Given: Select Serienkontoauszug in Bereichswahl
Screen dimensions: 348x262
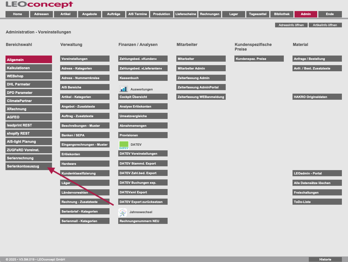Looking at the screenshot, I should (x=28, y=166).
